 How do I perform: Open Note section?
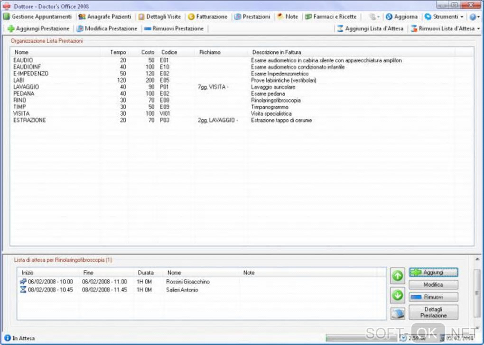(x=288, y=17)
